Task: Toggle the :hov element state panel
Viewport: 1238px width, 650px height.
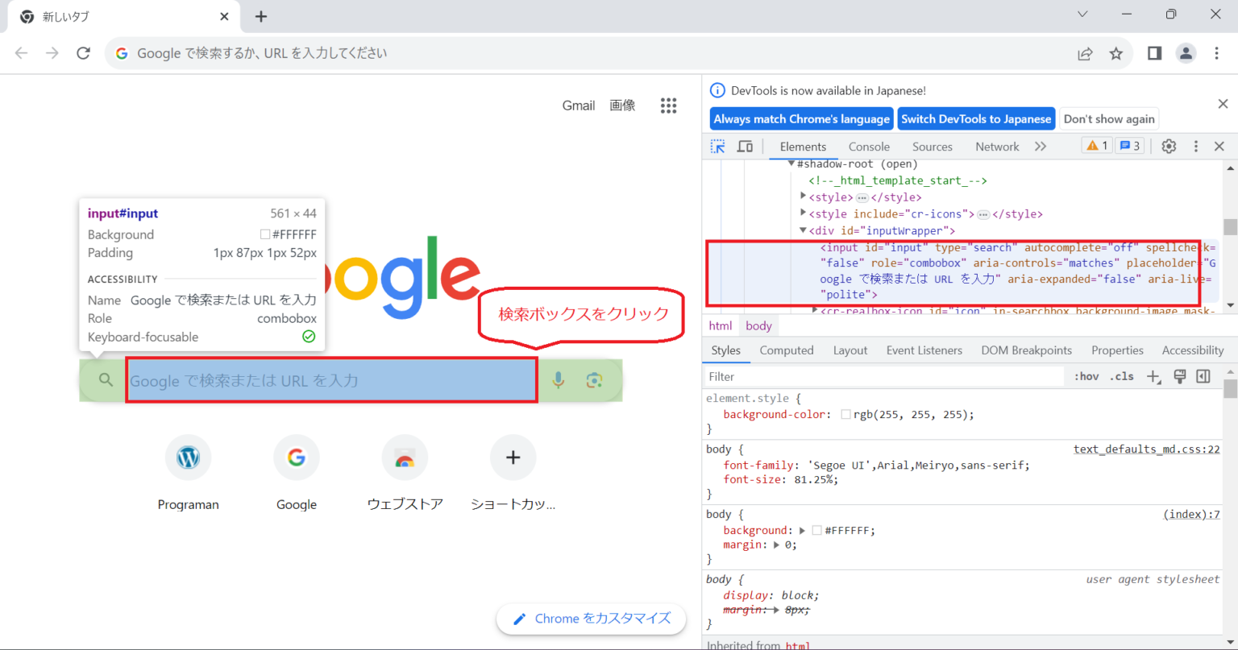Action: click(1086, 376)
